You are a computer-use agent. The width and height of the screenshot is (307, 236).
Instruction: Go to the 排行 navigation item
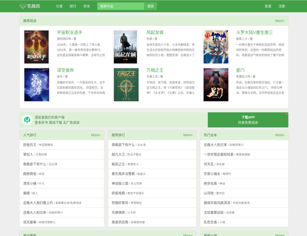coord(73,6)
